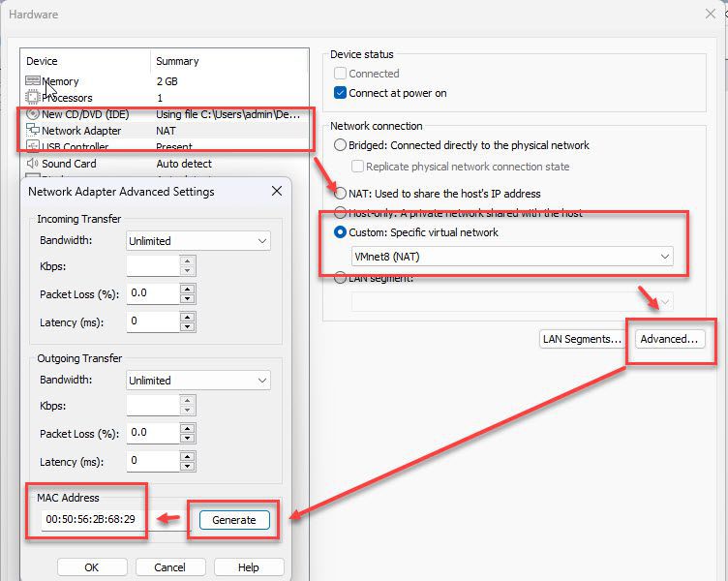Screen dimensions: 728x581
Task: Toggle the Connected checkbox
Action: pyautogui.click(x=341, y=74)
